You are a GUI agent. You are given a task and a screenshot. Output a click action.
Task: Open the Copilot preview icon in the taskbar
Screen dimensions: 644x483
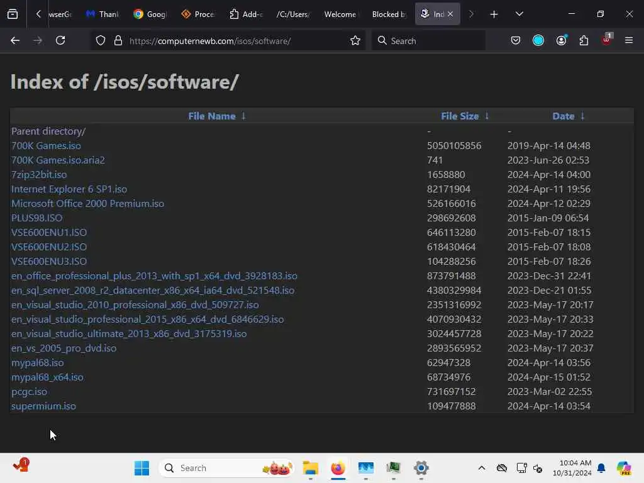[x=623, y=468]
